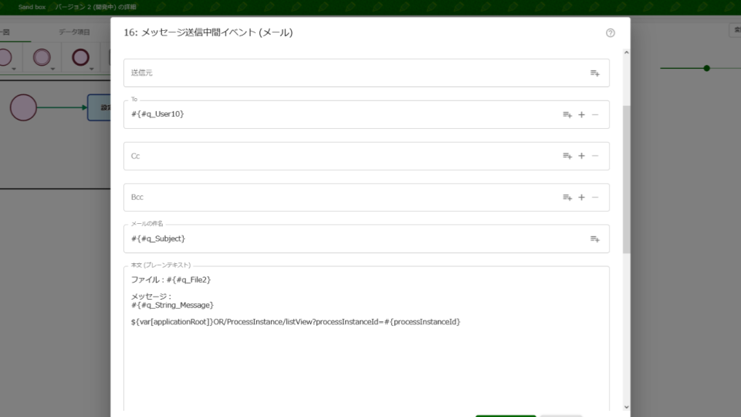This screenshot has width=741, height=417.
Task: Click the green button at dialog bottom
Action: (505, 415)
